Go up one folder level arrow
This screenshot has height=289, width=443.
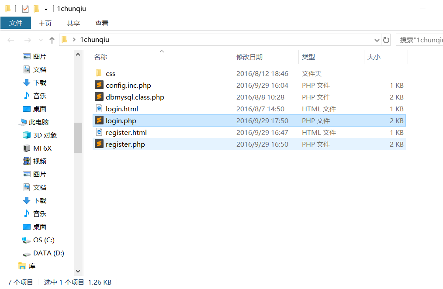point(52,40)
